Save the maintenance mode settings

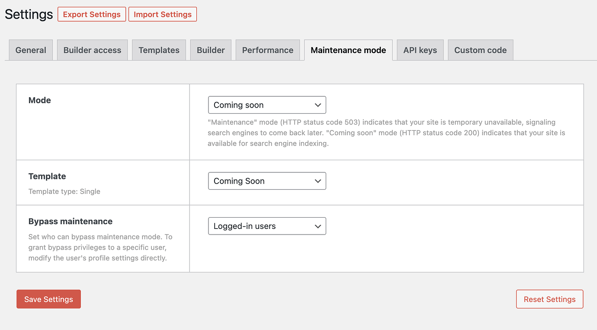coord(48,299)
